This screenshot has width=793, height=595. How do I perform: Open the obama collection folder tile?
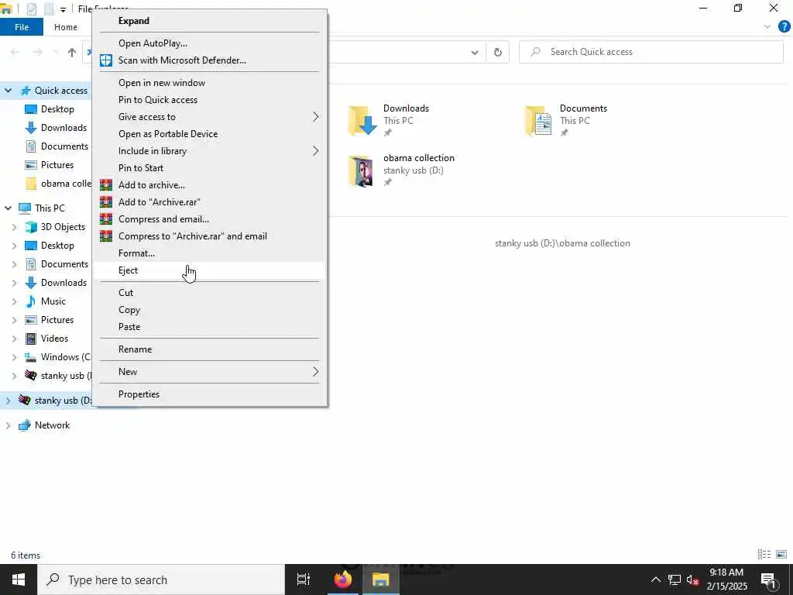coord(402,170)
